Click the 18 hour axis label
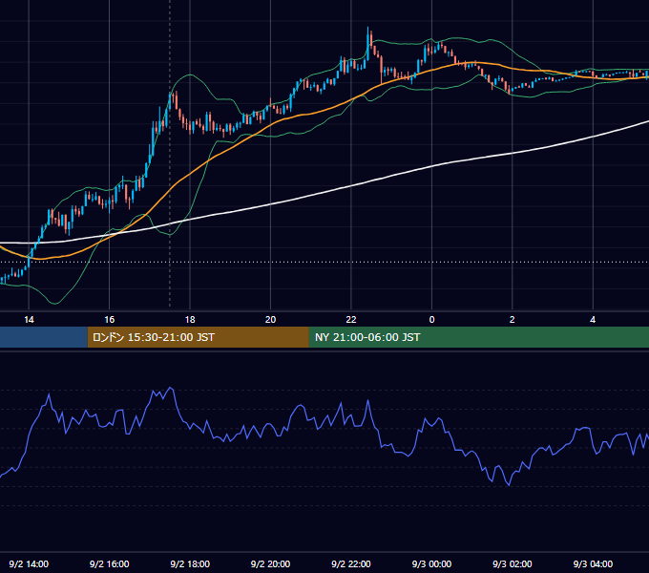The image size is (649, 573). (x=190, y=320)
